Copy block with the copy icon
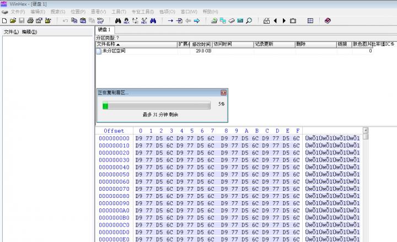 click(x=74, y=21)
